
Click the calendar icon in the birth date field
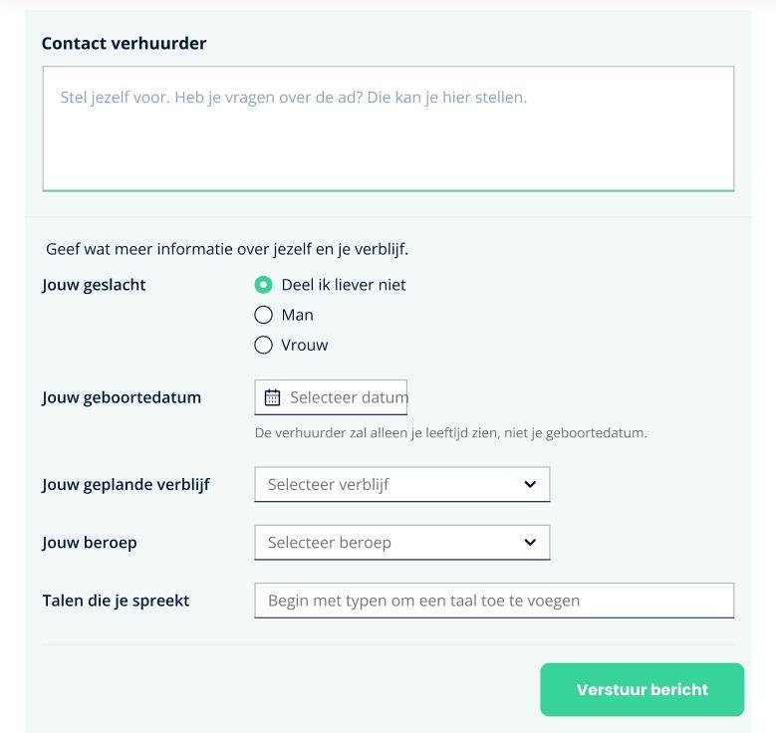click(272, 397)
